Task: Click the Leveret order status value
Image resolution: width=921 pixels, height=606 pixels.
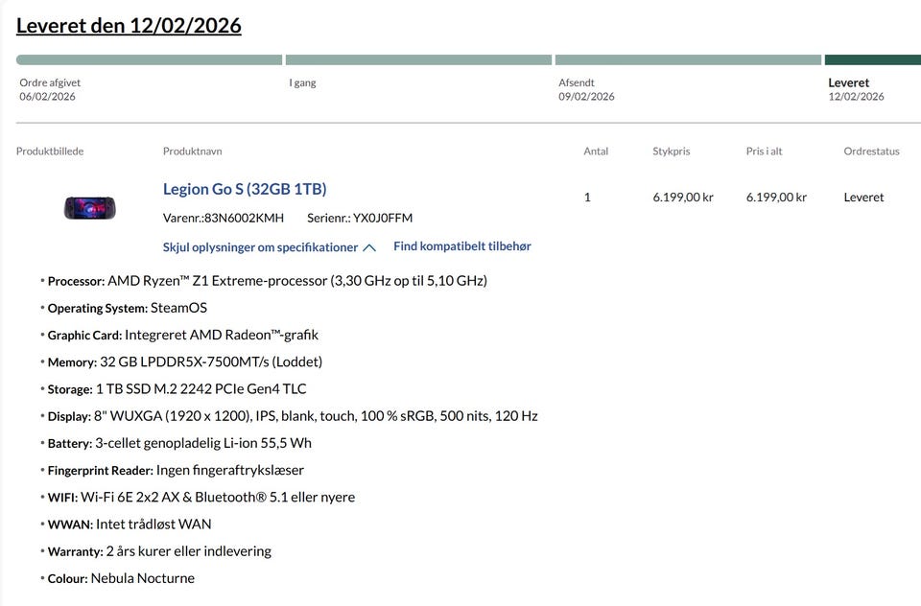Action: (x=863, y=198)
